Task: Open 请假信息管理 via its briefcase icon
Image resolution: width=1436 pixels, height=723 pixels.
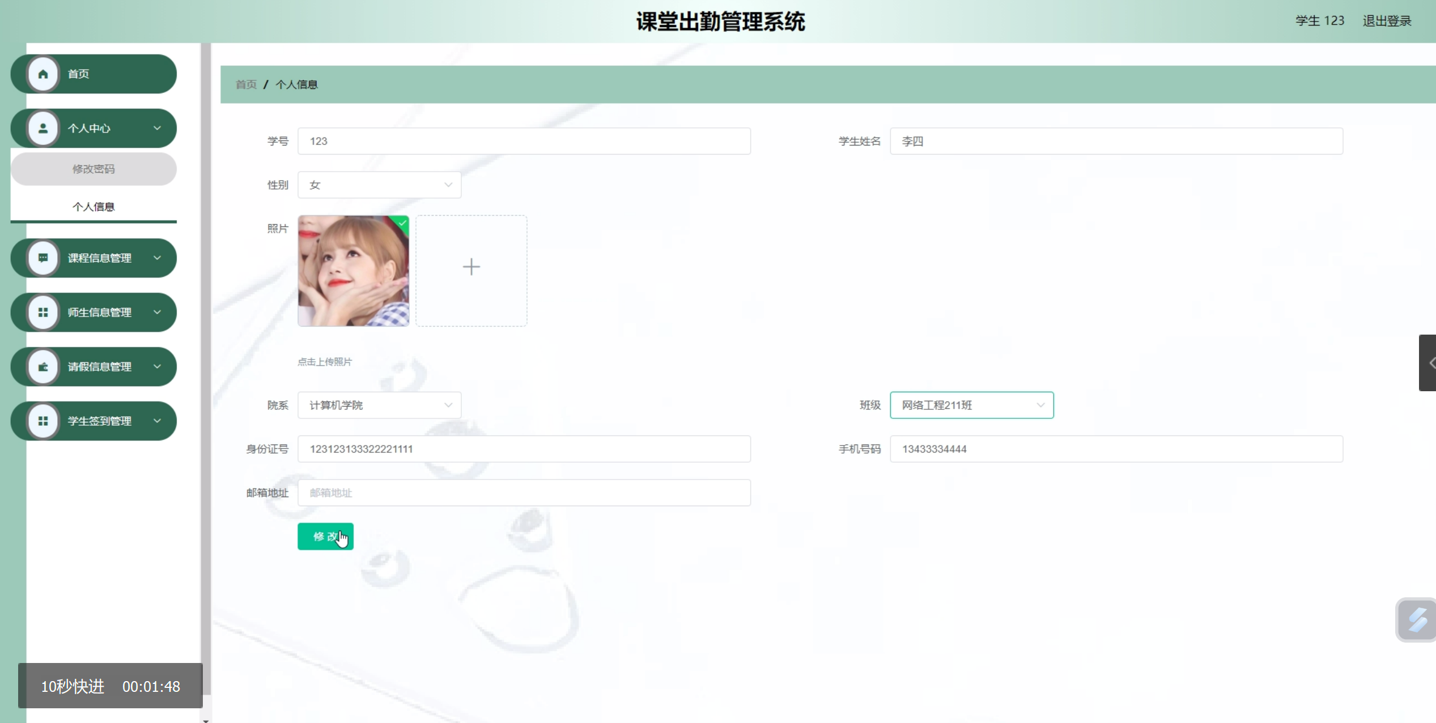Action: coord(43,366)
